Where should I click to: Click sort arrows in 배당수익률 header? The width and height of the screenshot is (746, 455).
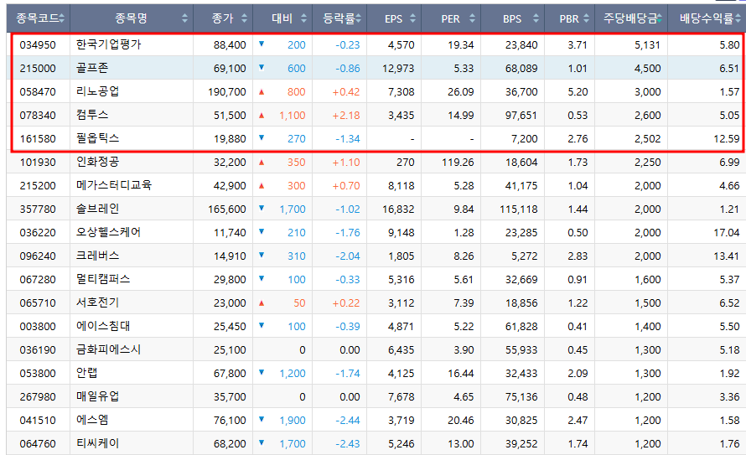tap(738, 18)
